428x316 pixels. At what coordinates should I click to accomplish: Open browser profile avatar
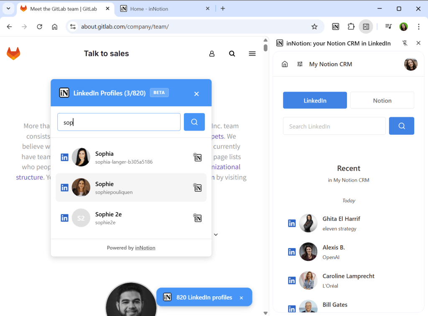403,26
